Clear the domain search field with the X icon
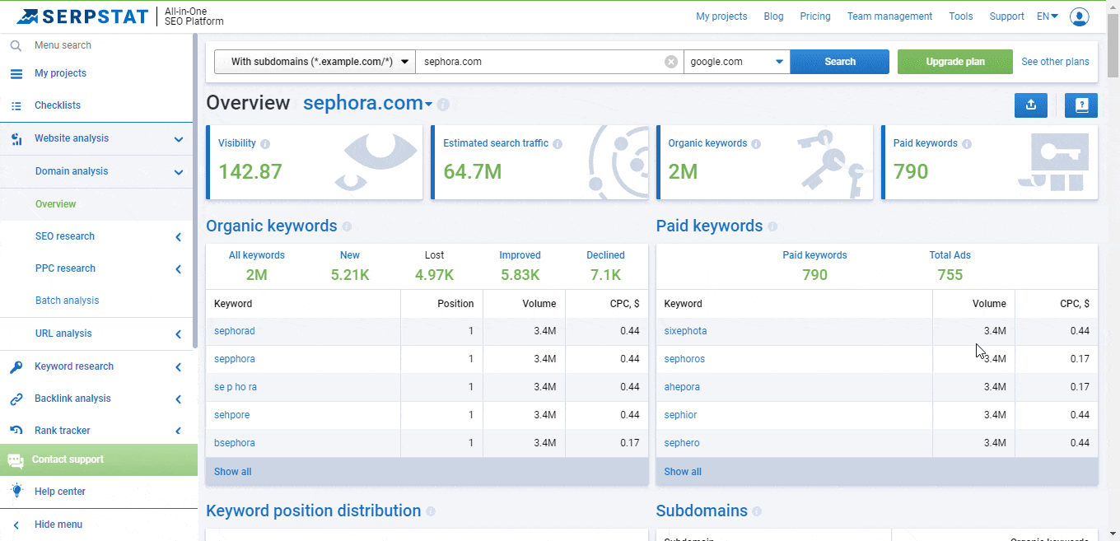This screenshot has width=1120, height=541. point(671,62)
